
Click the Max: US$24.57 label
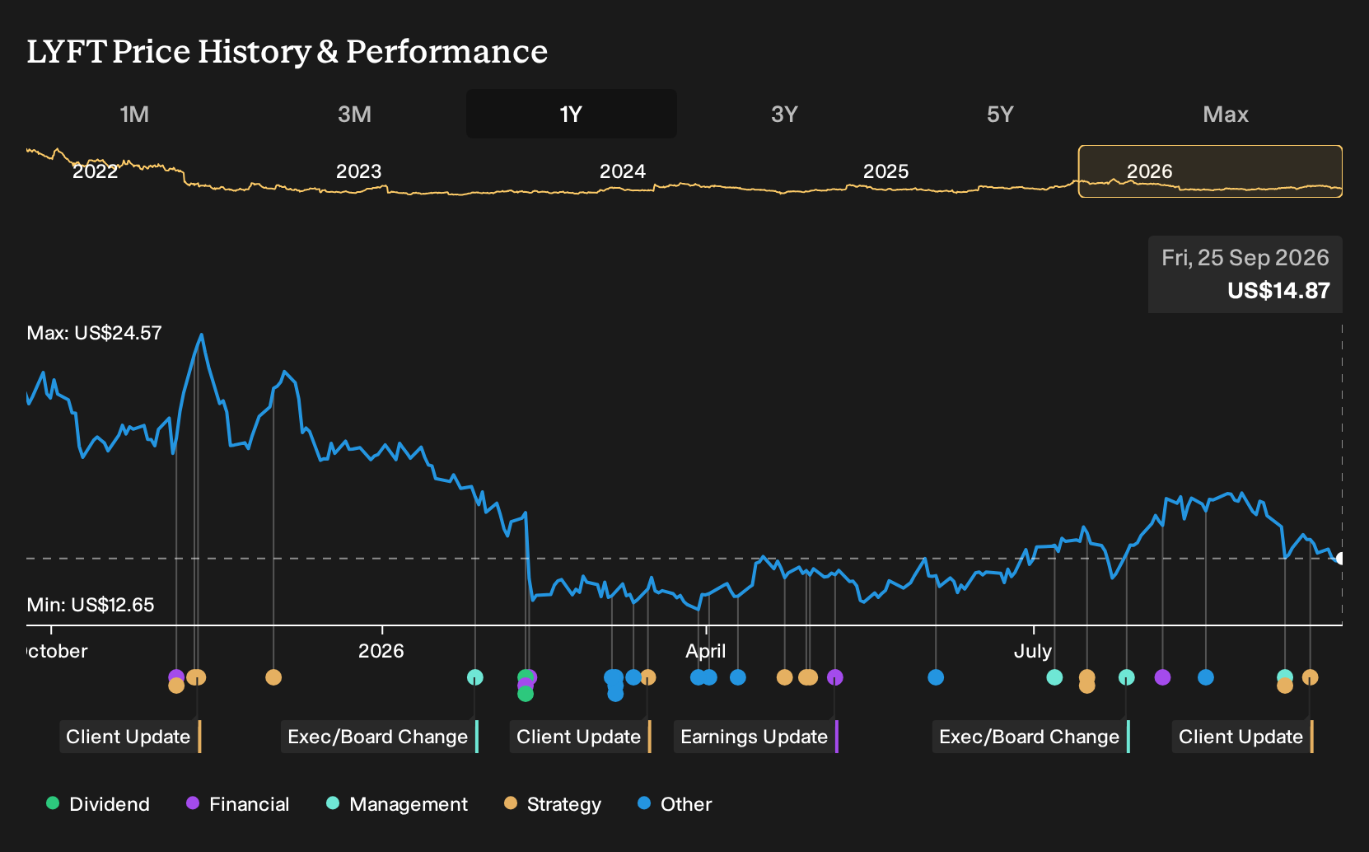tap(95, 333)
